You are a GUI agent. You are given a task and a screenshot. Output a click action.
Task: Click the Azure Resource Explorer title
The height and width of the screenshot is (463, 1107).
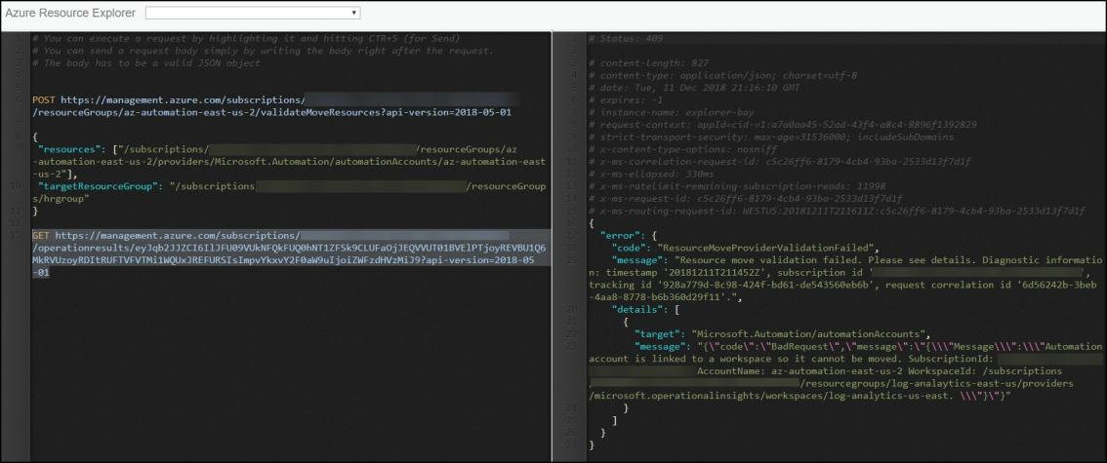70,13
